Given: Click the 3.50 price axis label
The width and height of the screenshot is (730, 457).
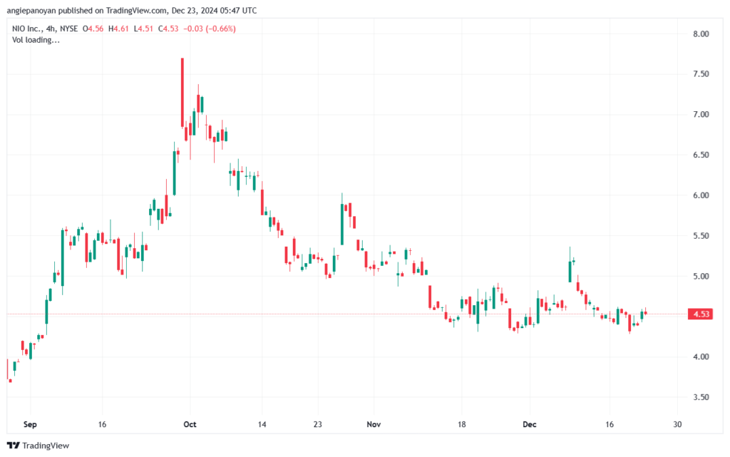Looking at the screenshot, I should (x=701, y=397).
